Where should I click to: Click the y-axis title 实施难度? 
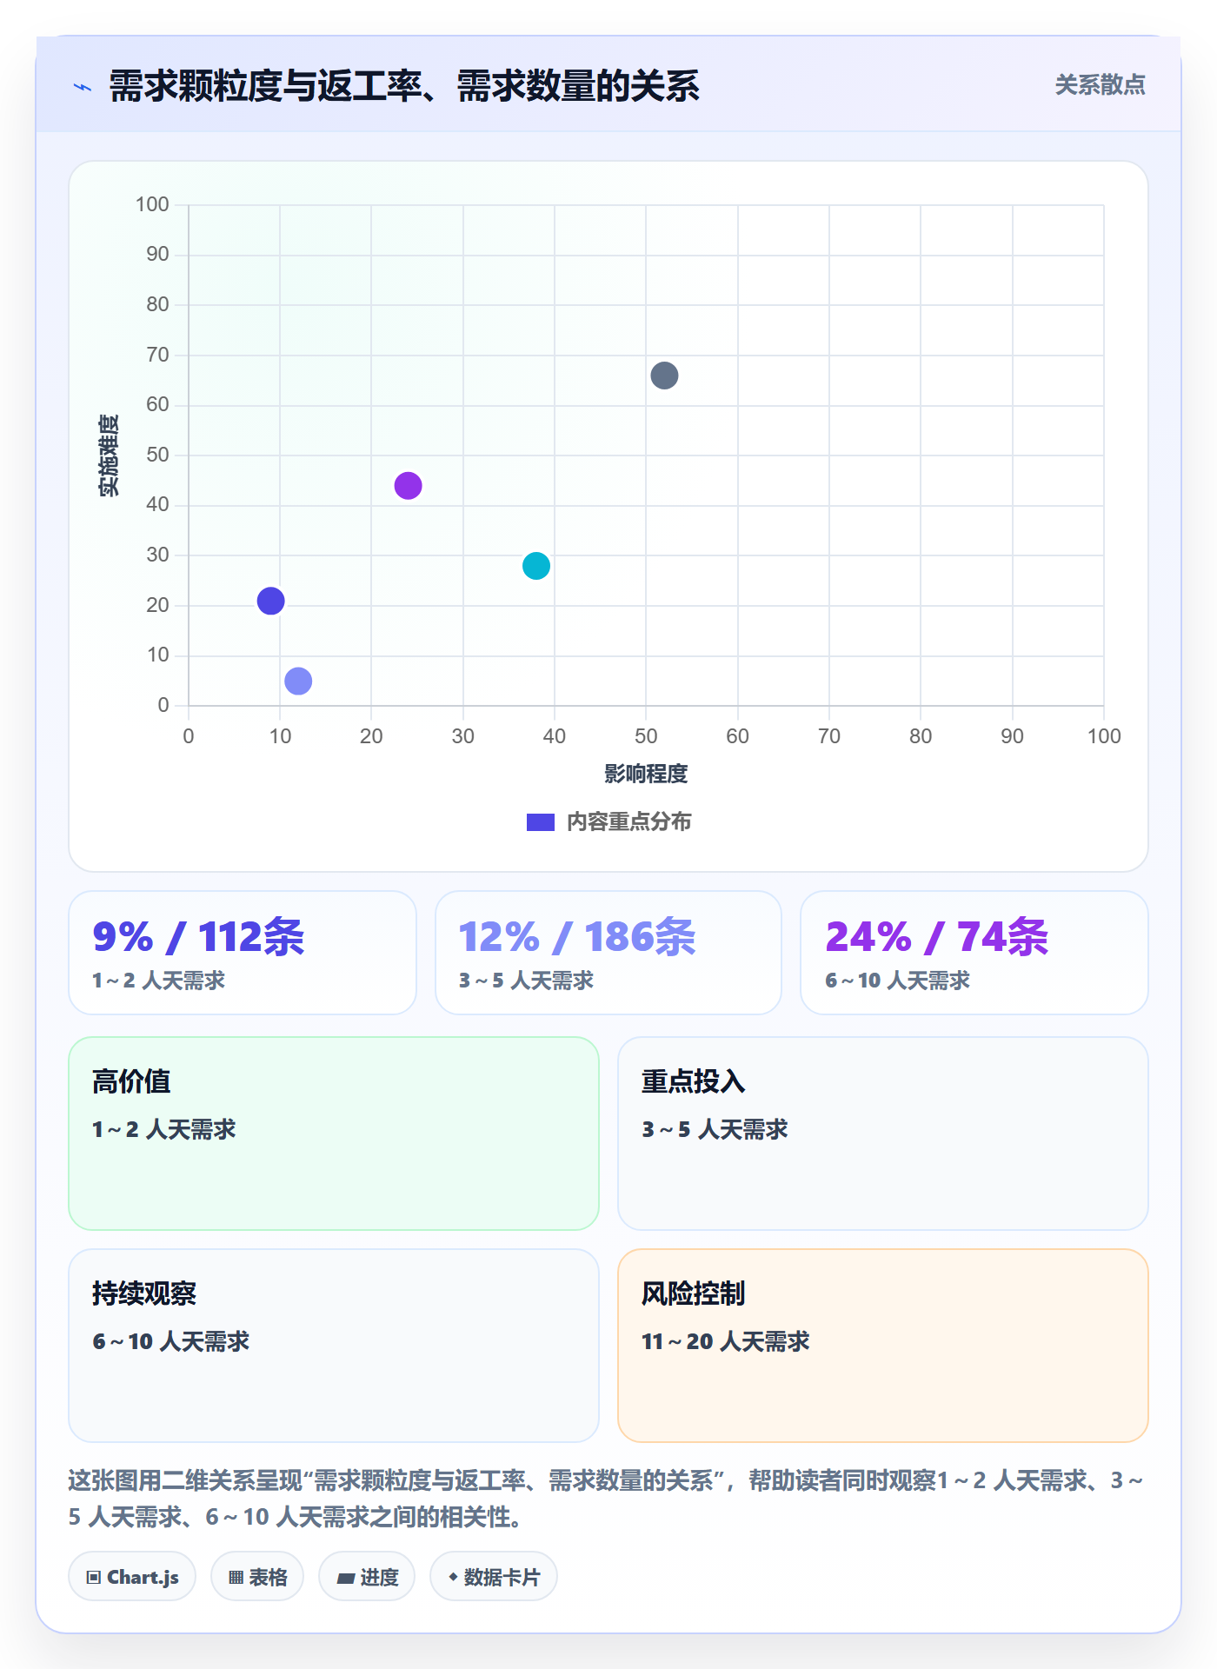point(109,455)
